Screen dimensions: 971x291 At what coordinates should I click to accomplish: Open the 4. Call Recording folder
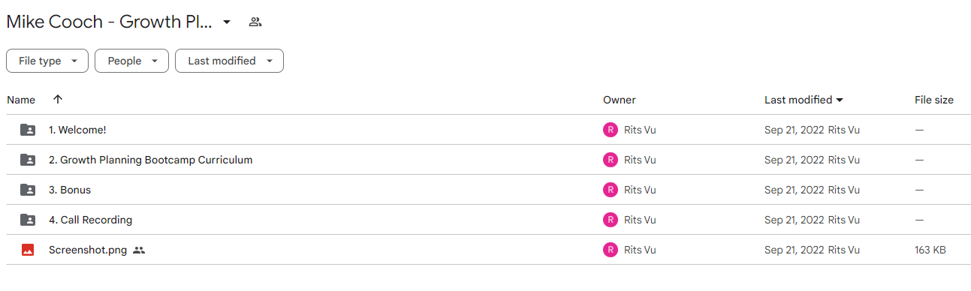click(x=90, y=220)
